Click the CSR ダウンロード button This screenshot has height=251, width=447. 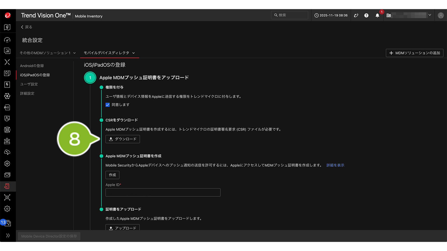point(123,139)
